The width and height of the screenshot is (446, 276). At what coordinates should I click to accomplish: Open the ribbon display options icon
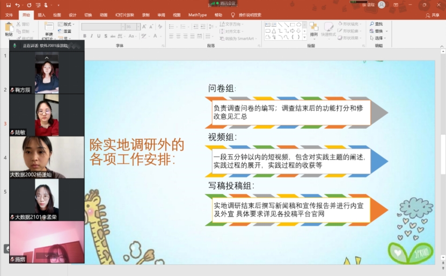pyautogui.click(x=396, y=5)
